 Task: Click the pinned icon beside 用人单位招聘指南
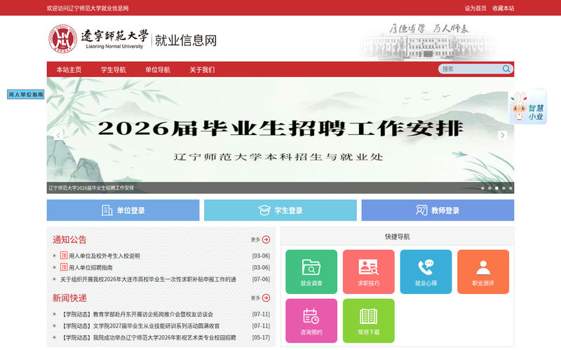tap(64, 267)
